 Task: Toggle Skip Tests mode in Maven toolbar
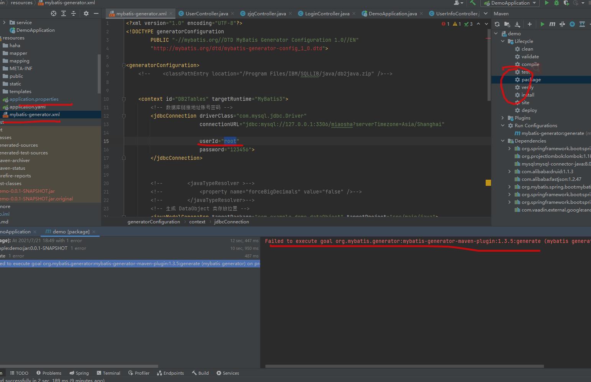(562, 24)
